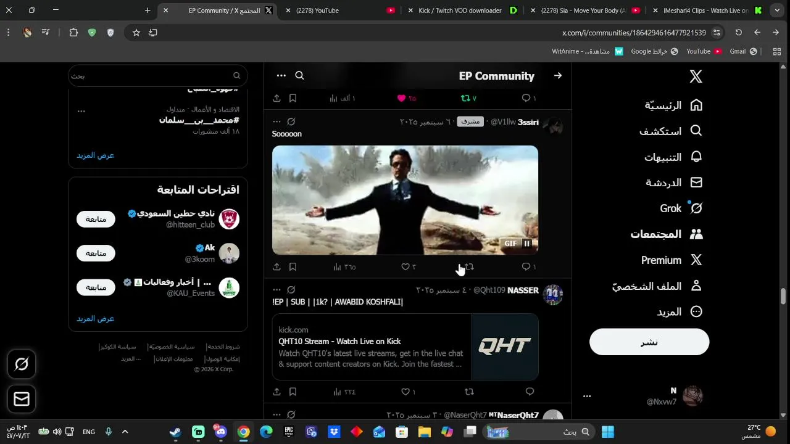
Task: Open Grok from the sidebar
Action: coord(681,208)
